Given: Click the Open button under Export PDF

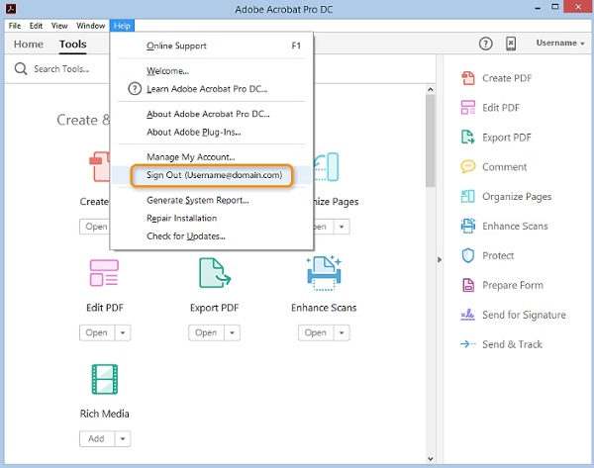Looking at the screenshot, I should [x=207, y=332].
